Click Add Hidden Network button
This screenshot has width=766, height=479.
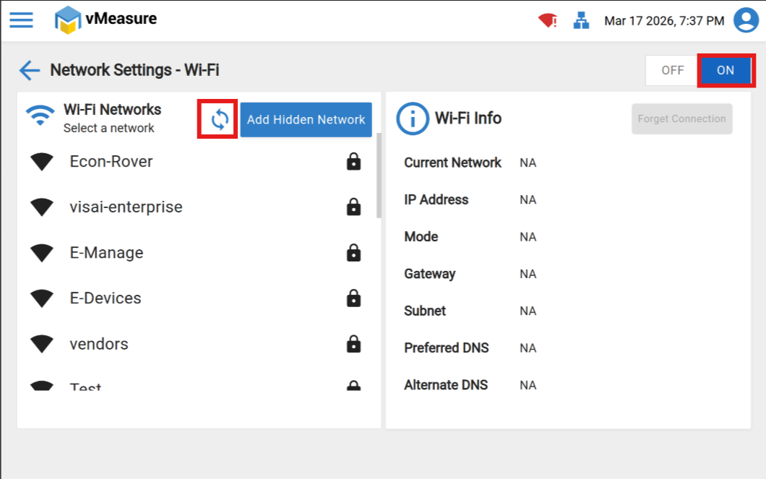(x=306, y=119)
